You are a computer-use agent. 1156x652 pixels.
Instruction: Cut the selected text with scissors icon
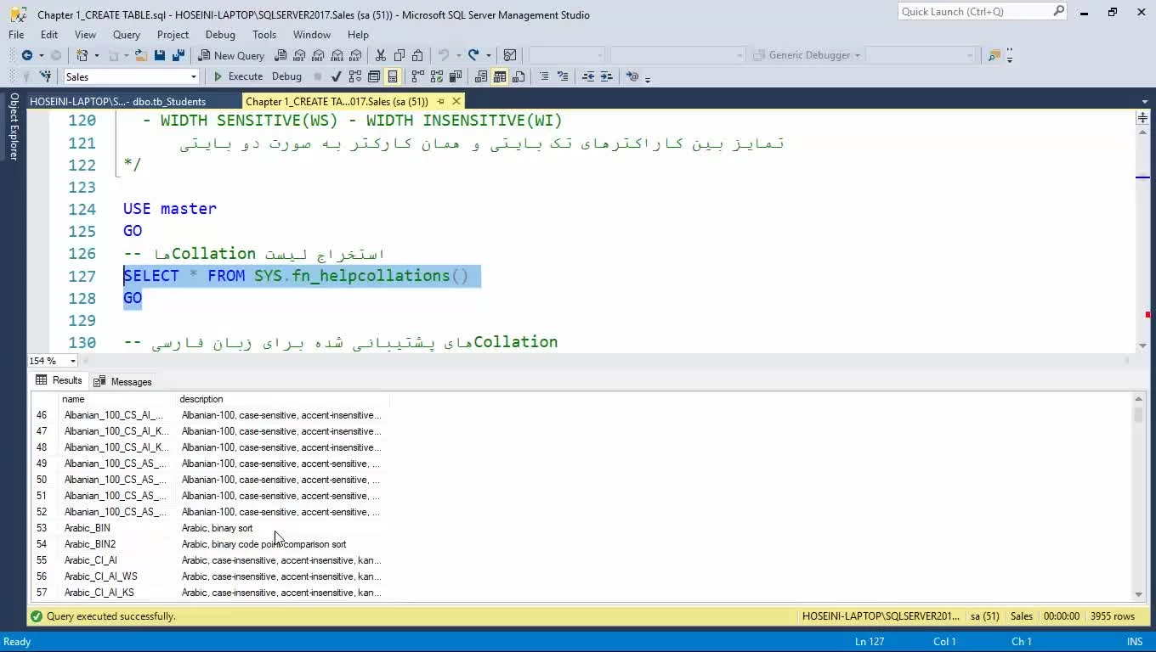tap(380, 55)
